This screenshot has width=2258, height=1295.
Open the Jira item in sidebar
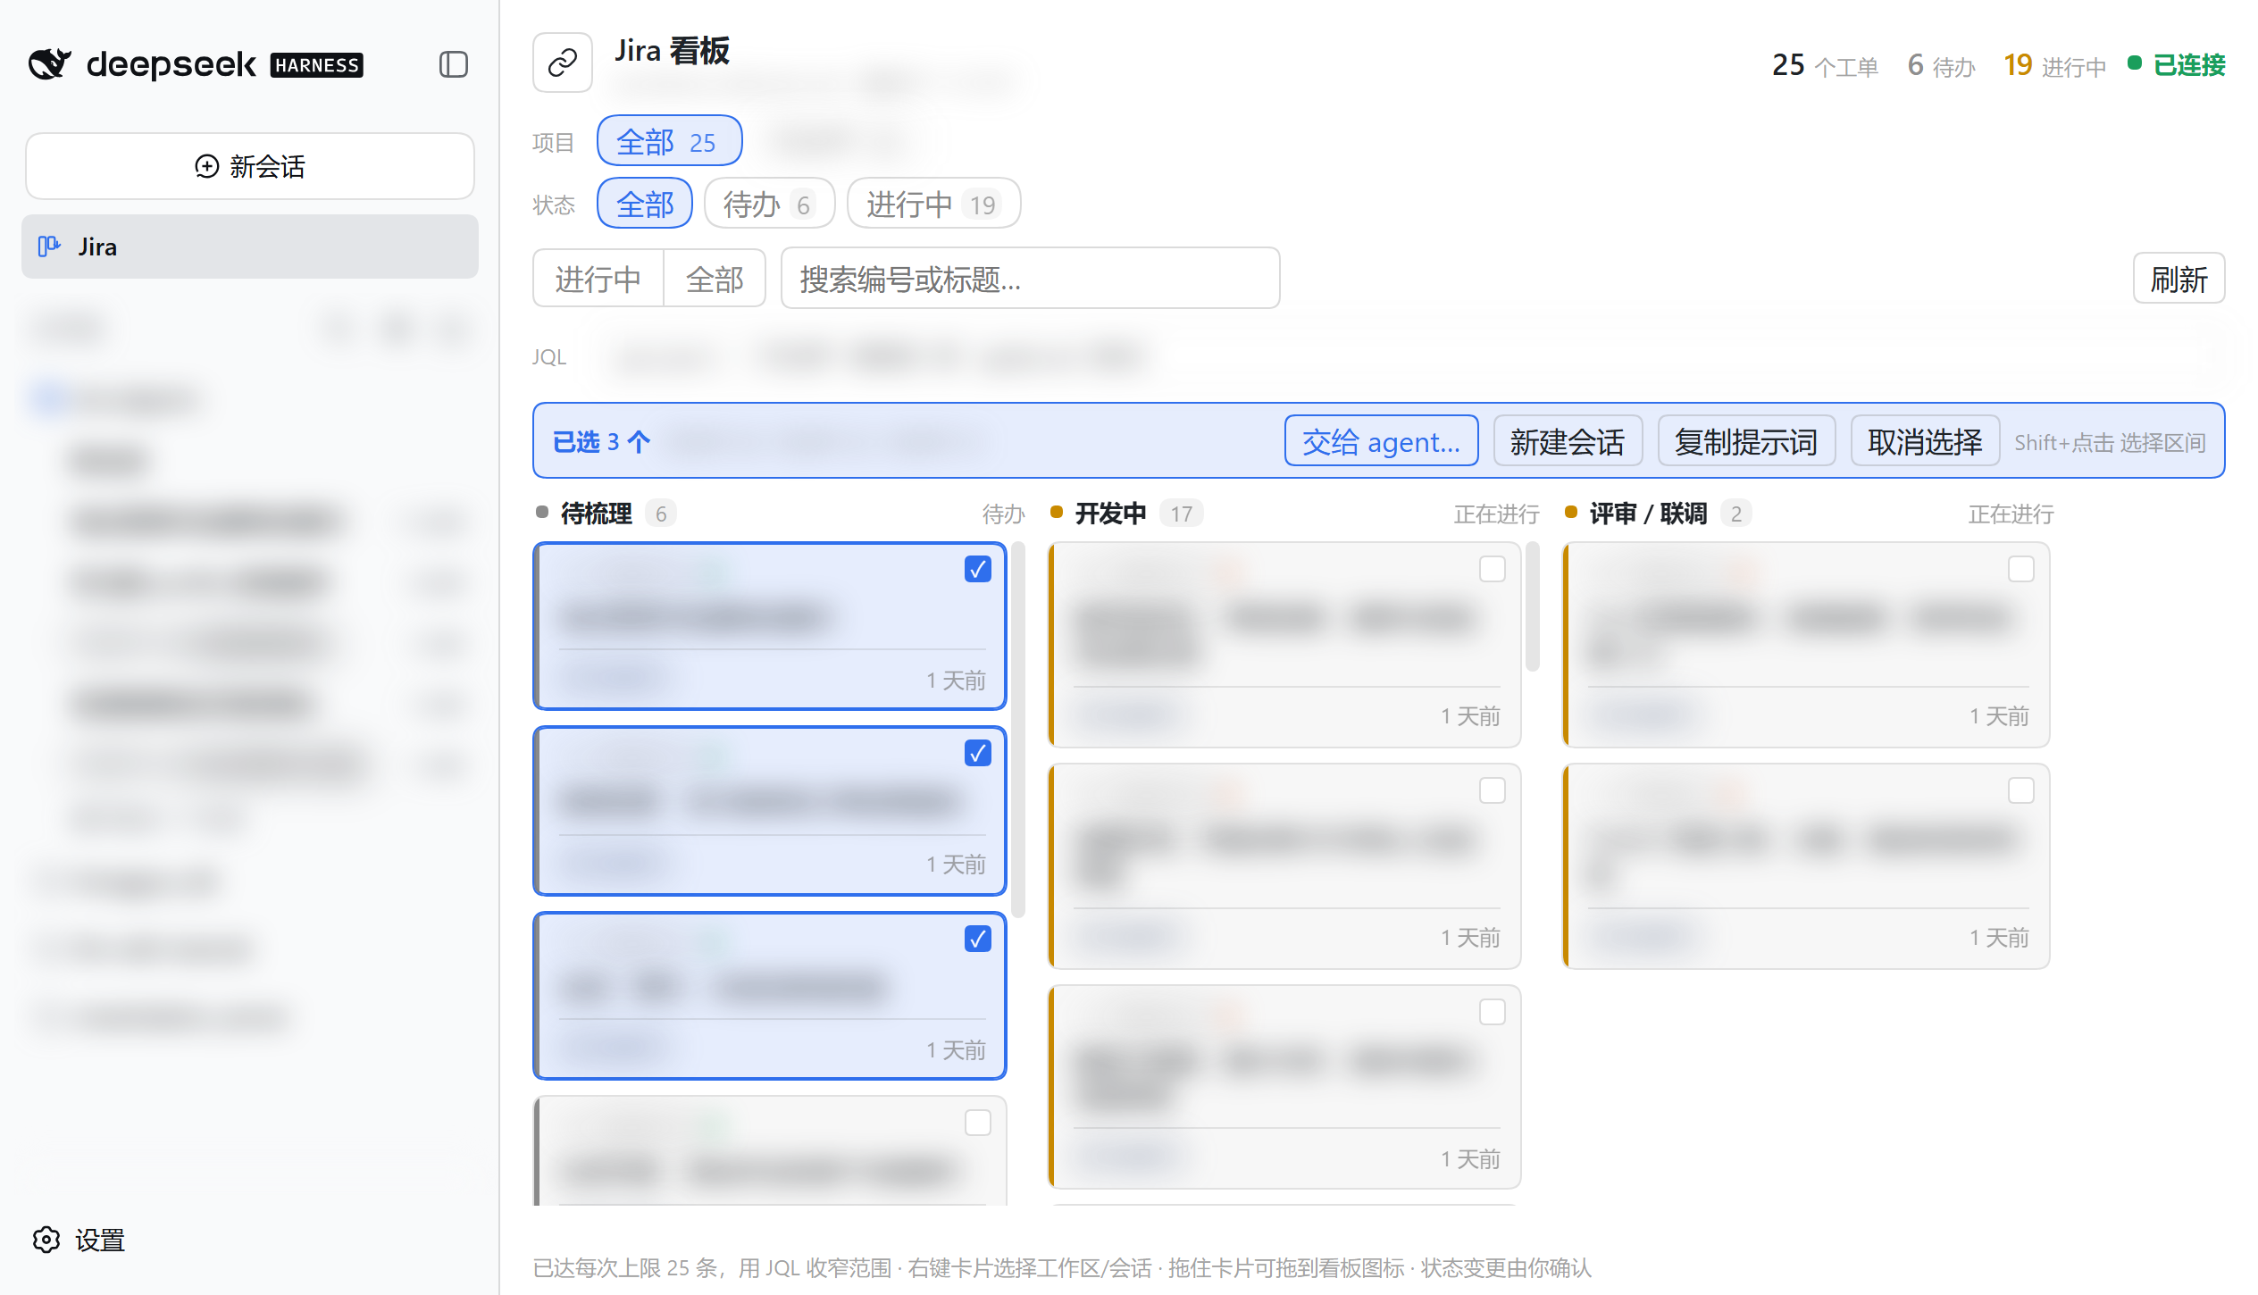[x=250, y=246]
